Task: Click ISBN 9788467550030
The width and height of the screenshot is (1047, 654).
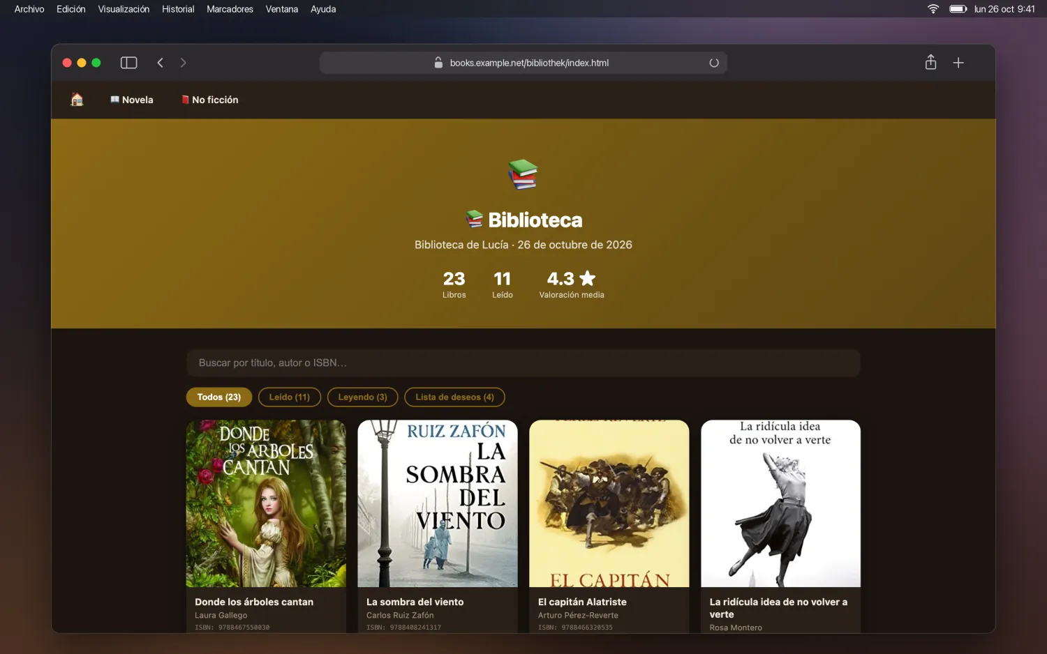Action: 232,628
